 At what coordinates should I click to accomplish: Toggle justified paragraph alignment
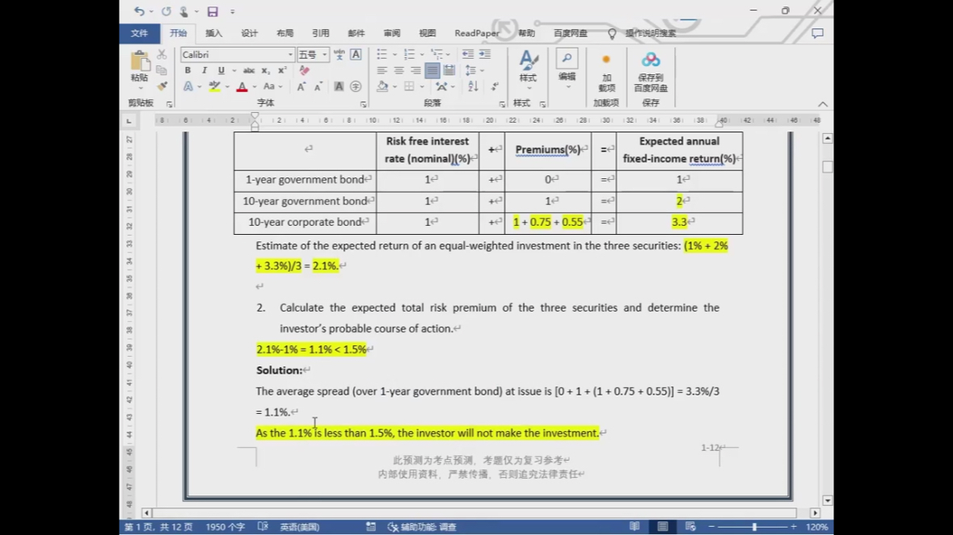click(432, 70)
